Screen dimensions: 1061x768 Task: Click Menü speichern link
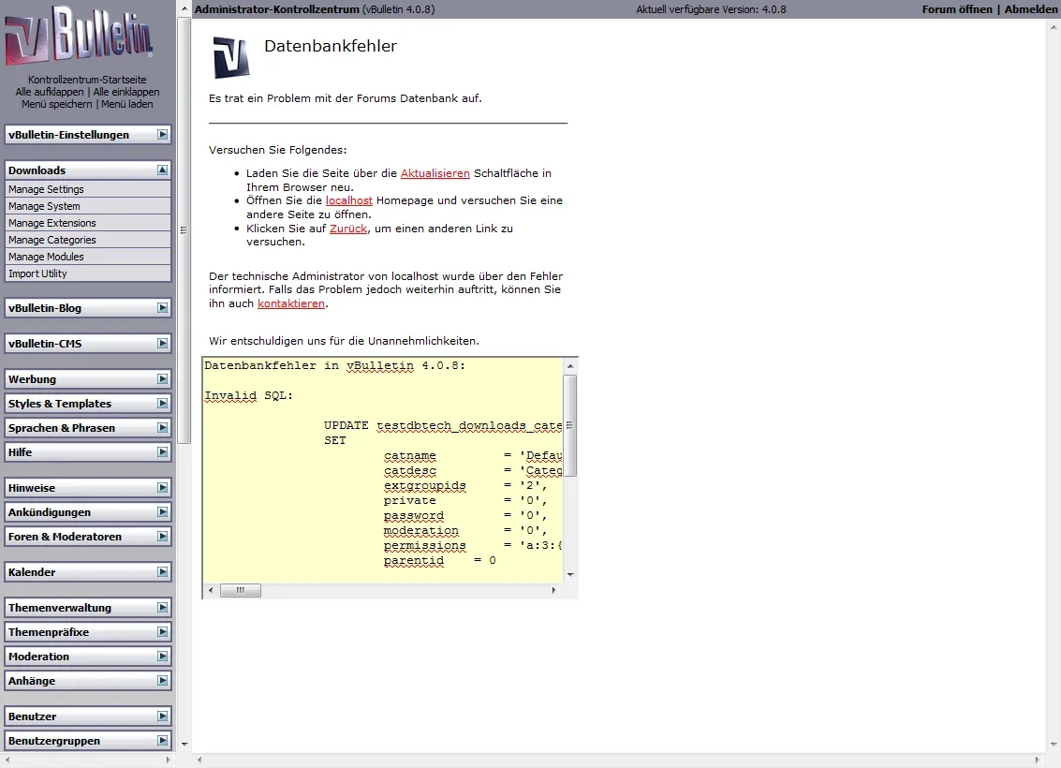[x=57, y=104]
